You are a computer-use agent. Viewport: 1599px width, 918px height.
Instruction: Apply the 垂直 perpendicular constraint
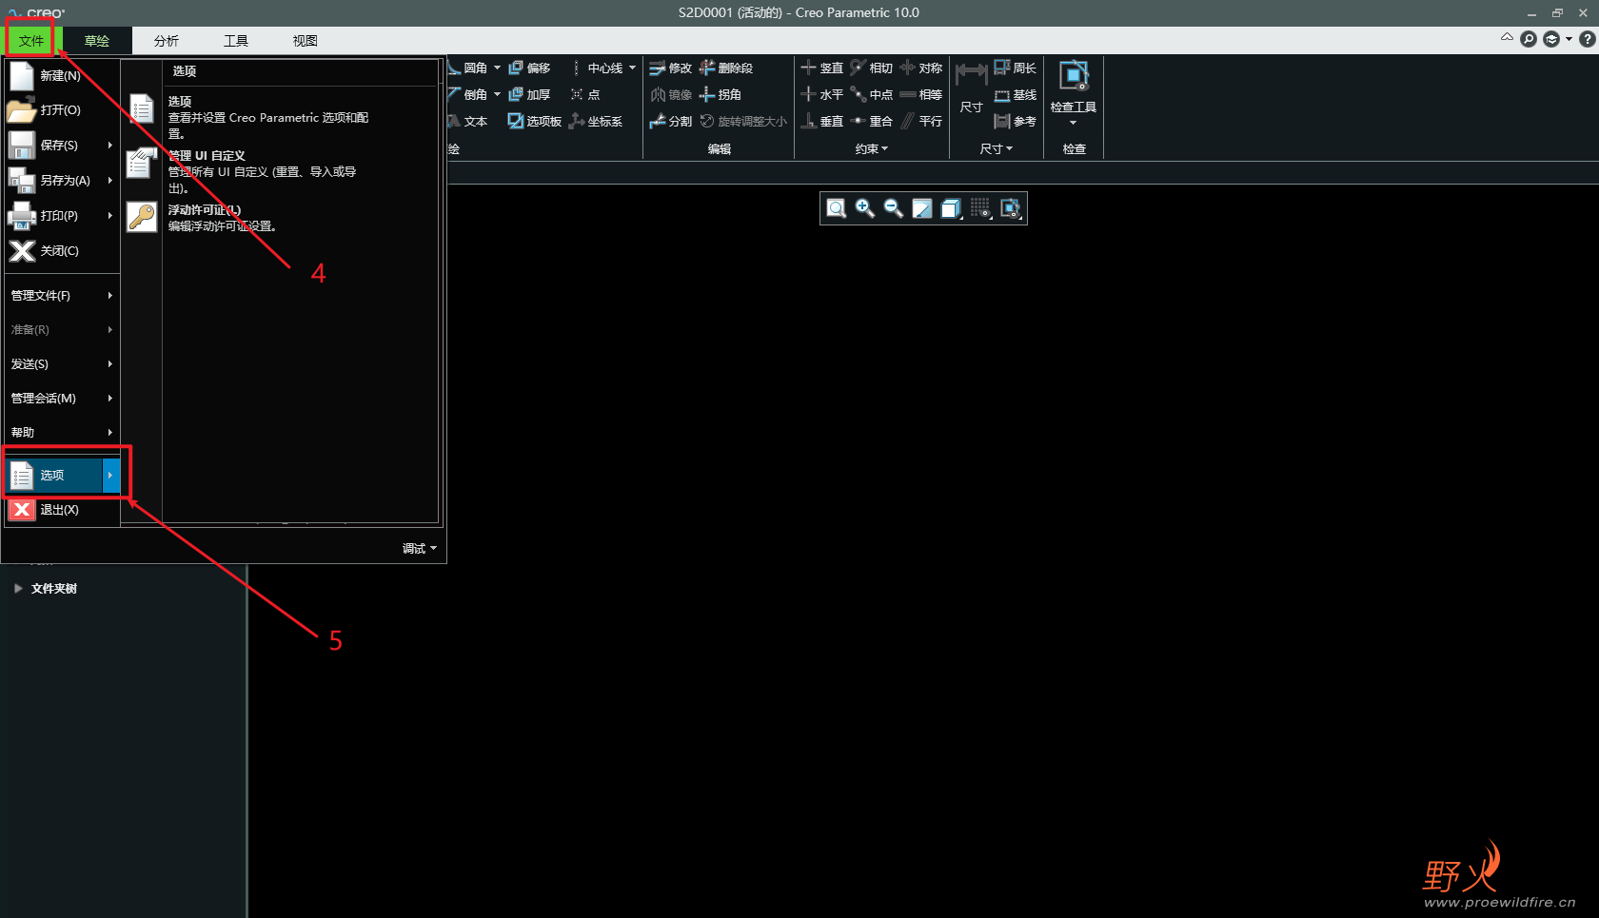click(x=822, y=122)
